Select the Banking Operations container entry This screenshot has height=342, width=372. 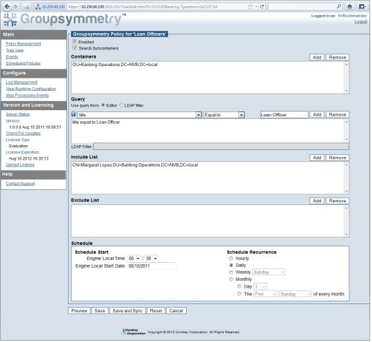click(115, 65)
